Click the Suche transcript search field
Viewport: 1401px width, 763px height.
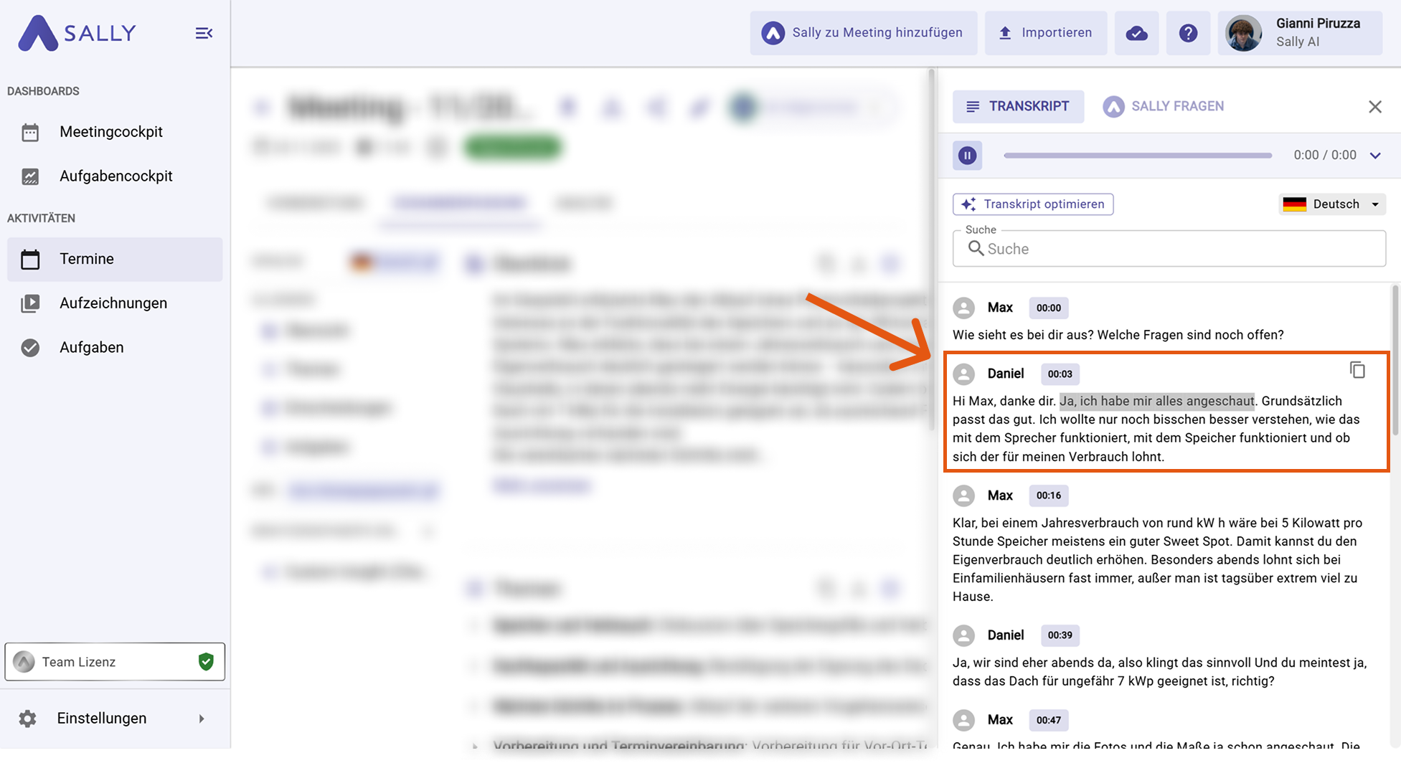[1169, 249]
